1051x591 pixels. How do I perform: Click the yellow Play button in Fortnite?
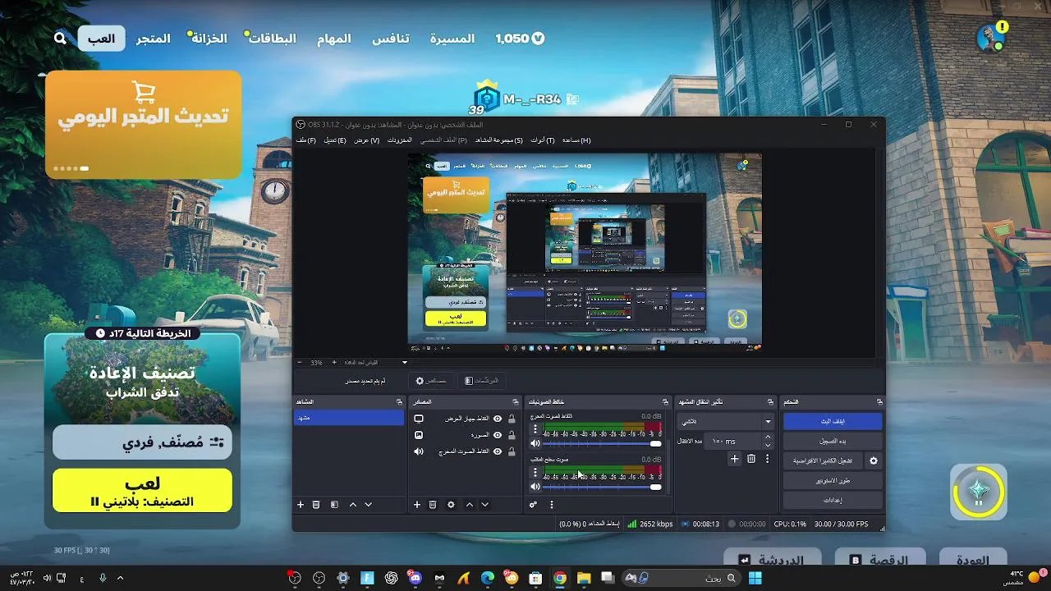pyautogui.click(x=143, y=491)
